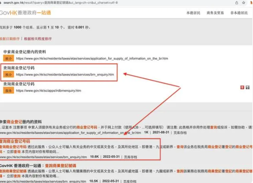This screenshot has height=183, width=253.
Task: Open 页库存档 for 2021-08-31 result
Action: 180,133
